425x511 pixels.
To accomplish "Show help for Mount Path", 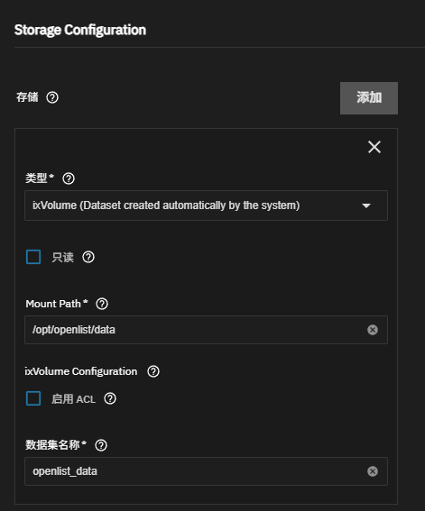I will pyautogui.click(x=102, y=304).
